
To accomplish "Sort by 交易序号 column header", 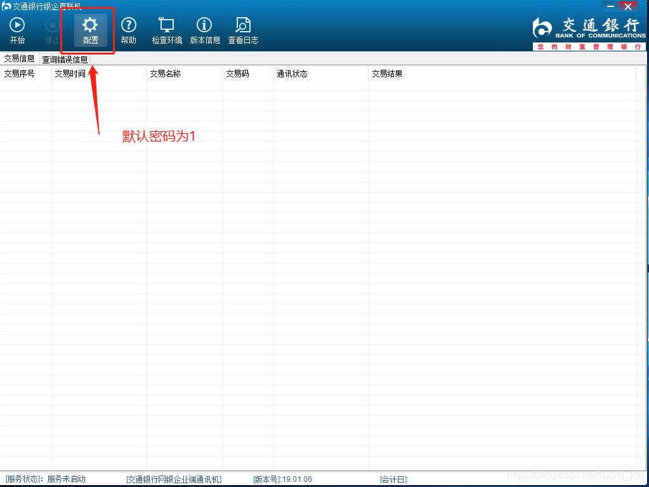I will pos(25,74).
